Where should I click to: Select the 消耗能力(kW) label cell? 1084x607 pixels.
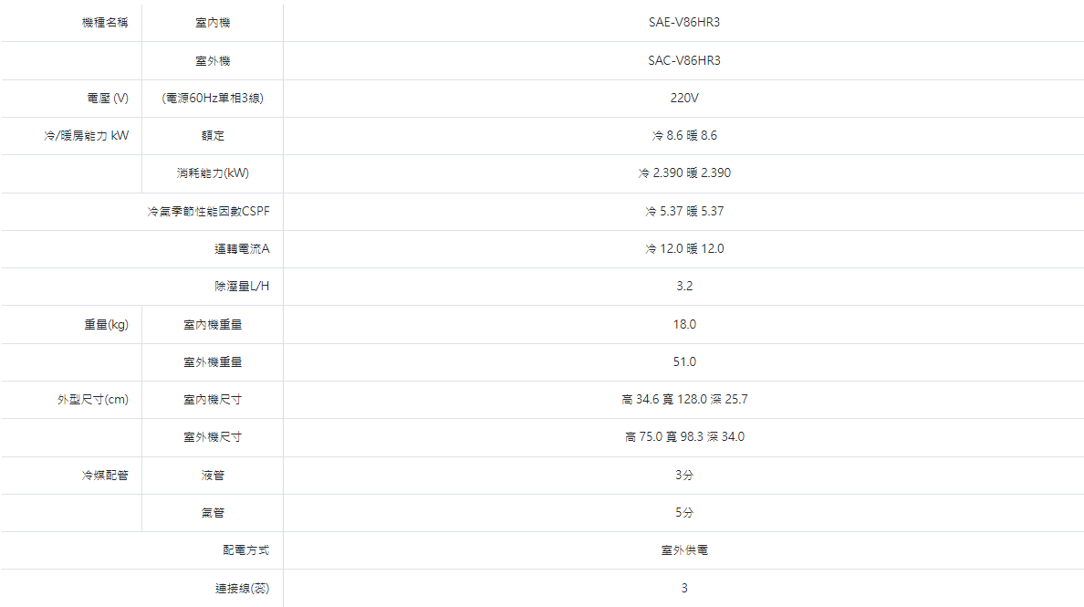(x=213, y=173)
